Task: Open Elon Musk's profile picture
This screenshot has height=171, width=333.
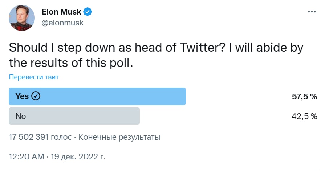Action: pyautogui.click(x=22, y=18)
